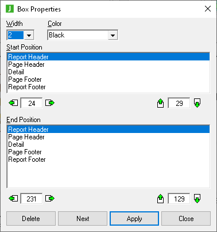Move end position down with green arrow
Screen dimensions: 217x232
[197, 199]
